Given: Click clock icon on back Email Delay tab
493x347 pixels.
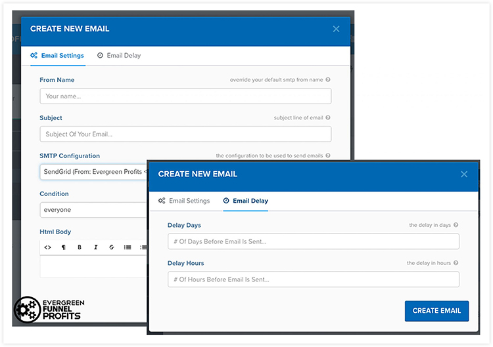Looking at the screenshot, I should (100, 56).
